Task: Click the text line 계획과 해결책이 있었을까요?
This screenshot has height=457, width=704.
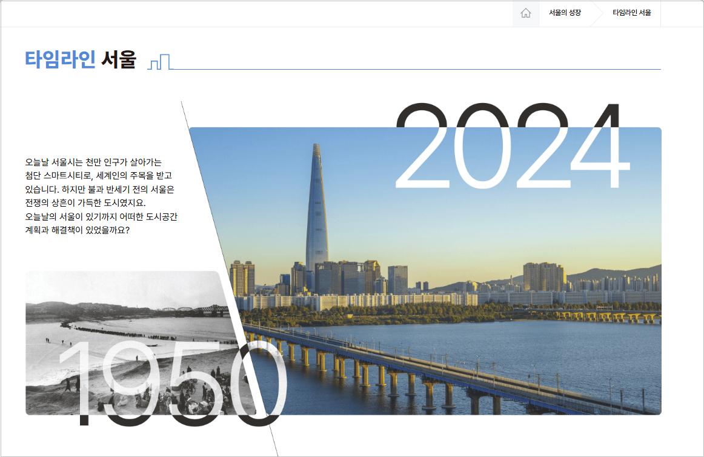Action: 78,231
